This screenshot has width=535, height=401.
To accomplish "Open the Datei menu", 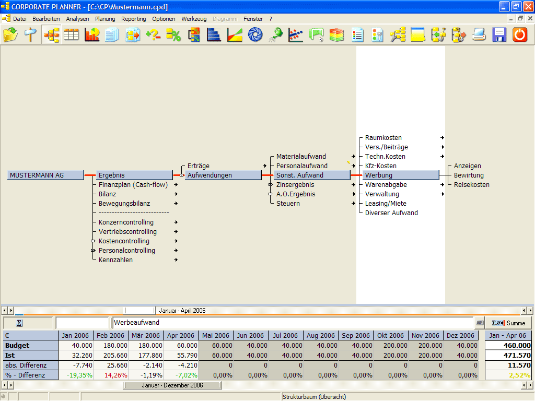I will (x=20, y=19).
